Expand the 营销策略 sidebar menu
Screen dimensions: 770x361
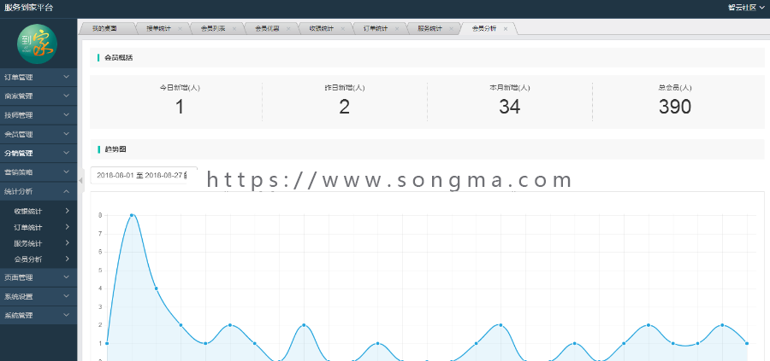(38, 172)
